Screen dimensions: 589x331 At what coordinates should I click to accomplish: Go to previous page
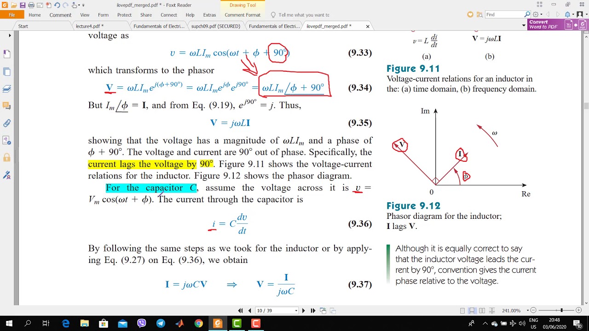(249, 311)
